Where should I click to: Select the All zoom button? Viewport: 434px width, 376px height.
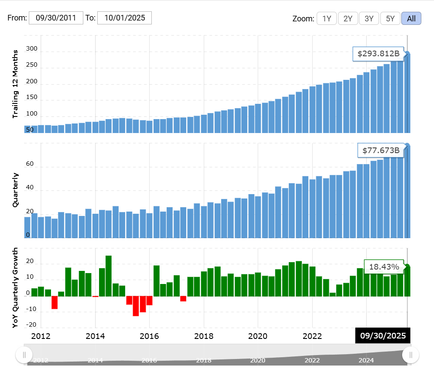(x=411, y=18)
